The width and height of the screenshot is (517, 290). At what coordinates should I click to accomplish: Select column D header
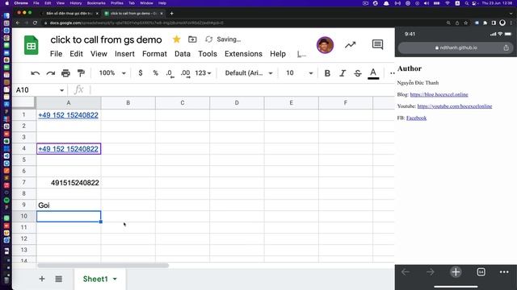coord(237,103)
